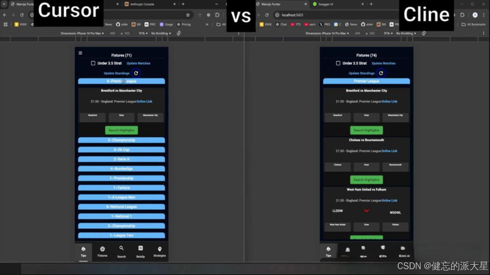
Task: Bookmark this page with the star icon
Action: pos(188,15)
